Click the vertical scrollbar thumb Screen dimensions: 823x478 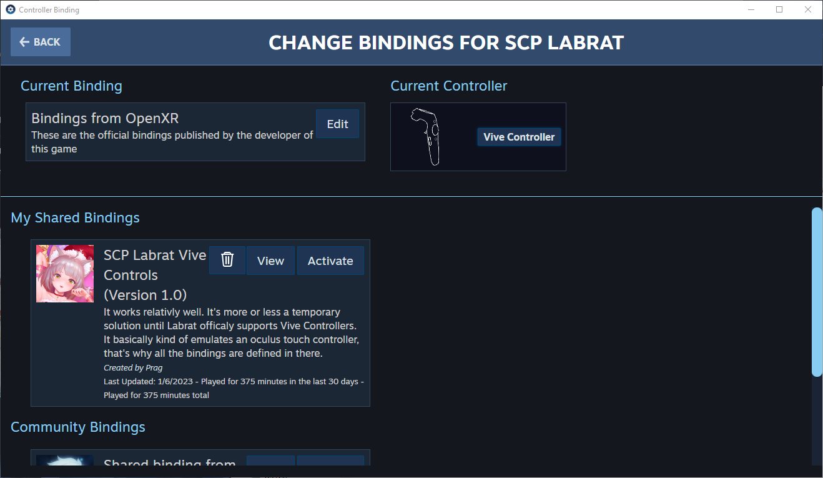[x=817, y=292]
